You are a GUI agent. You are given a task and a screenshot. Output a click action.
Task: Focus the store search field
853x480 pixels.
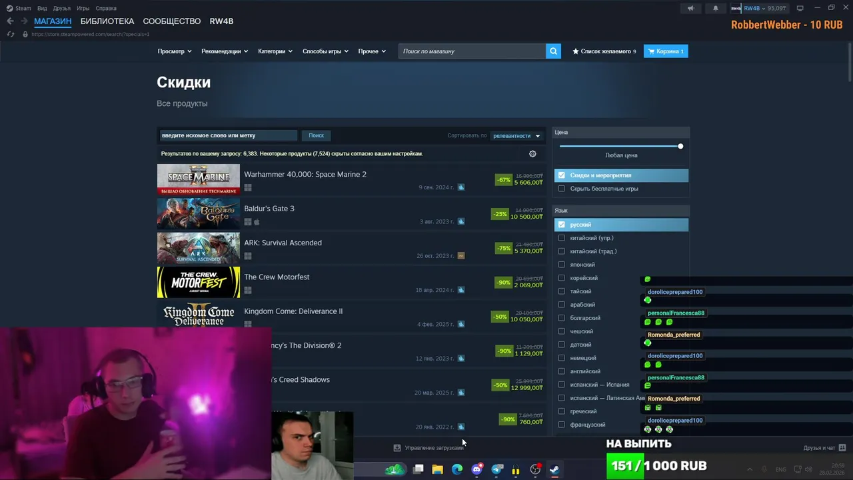pyautogui.click(x=472, y=51)
